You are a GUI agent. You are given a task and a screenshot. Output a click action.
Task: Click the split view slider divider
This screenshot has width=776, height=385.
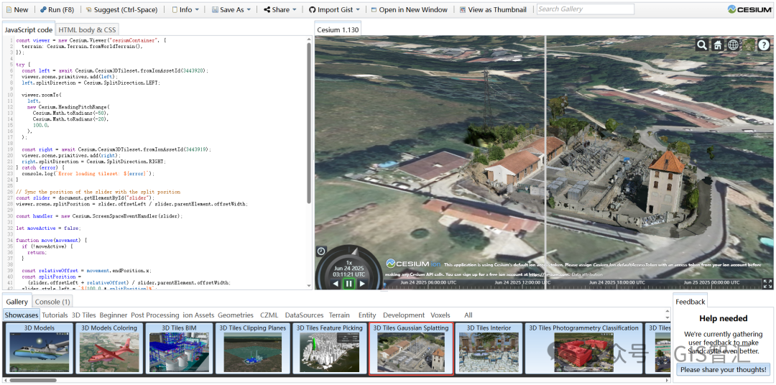[x=545, y=144]
